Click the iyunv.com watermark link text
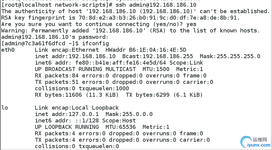 click(259, 145)
